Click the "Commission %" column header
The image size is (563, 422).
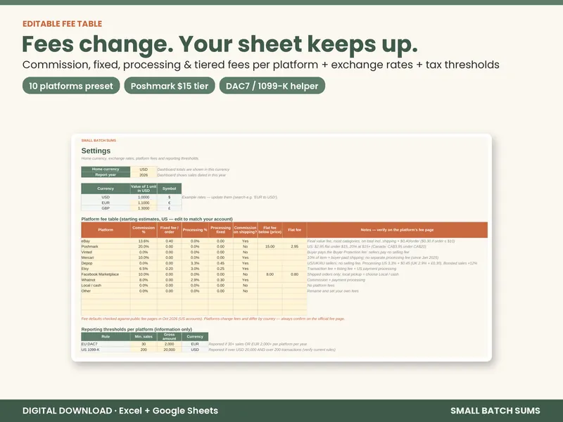point(144,230)
